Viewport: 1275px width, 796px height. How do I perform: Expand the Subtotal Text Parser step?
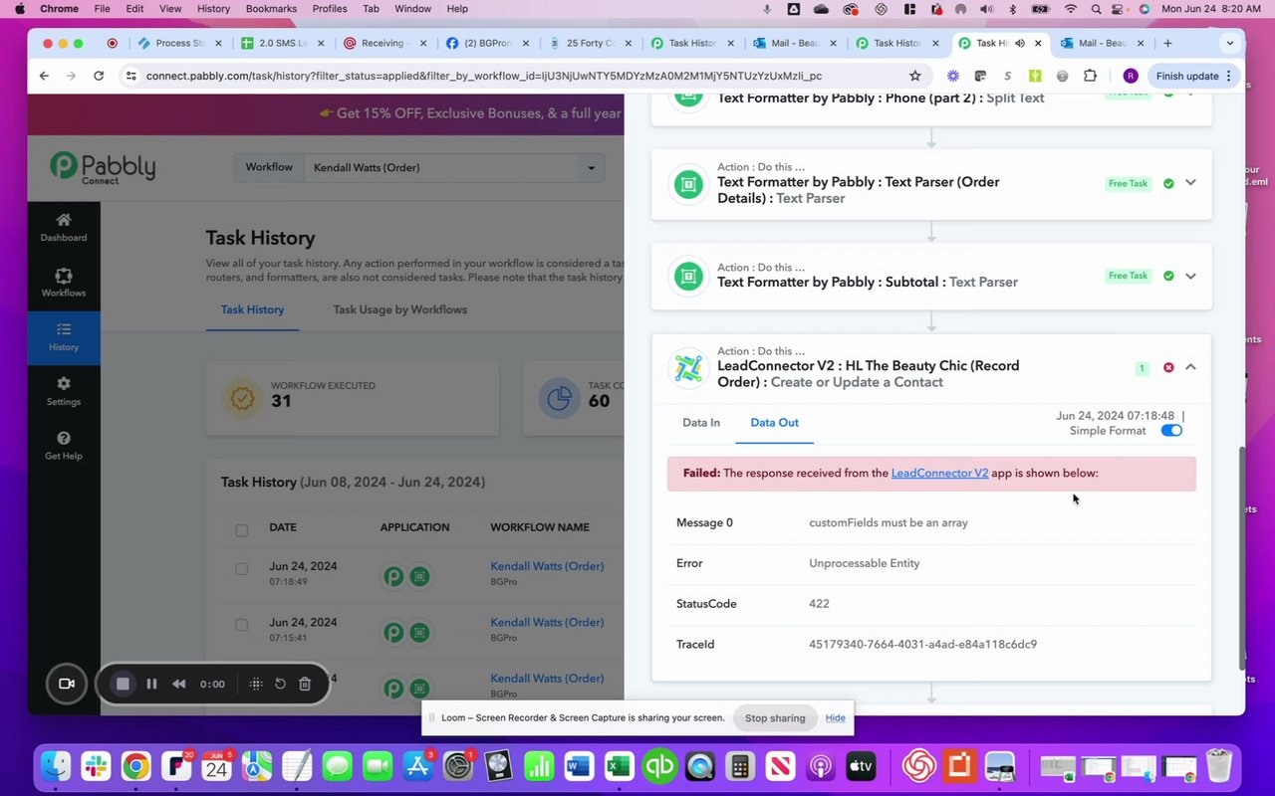[x=1190, y=276]
